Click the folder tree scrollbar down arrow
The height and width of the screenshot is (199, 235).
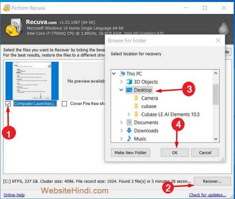[216, 139]
